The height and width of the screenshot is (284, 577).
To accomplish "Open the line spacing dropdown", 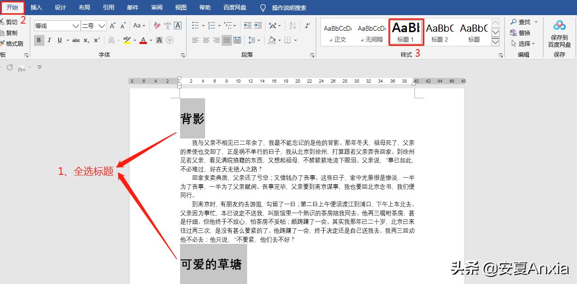I will (252, 40).
